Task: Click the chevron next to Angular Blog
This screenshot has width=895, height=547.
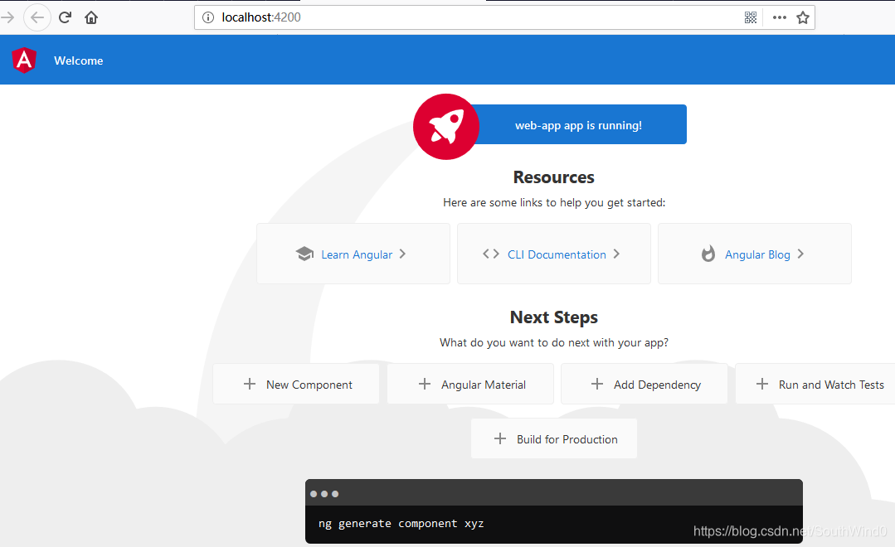Action: tap(800, 254)
